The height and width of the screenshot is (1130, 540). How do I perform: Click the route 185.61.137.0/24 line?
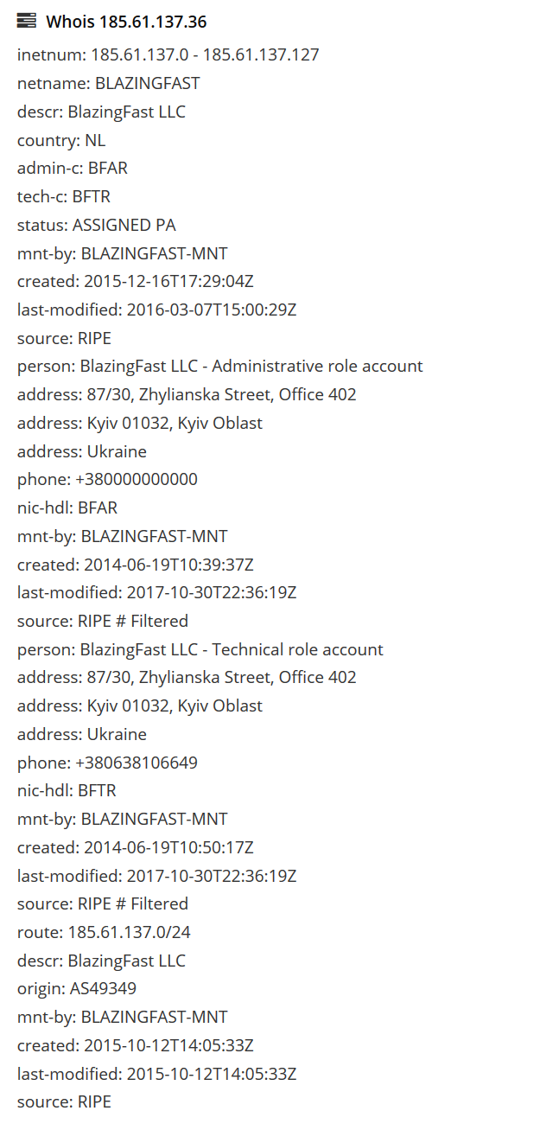[x=103, y=932]
